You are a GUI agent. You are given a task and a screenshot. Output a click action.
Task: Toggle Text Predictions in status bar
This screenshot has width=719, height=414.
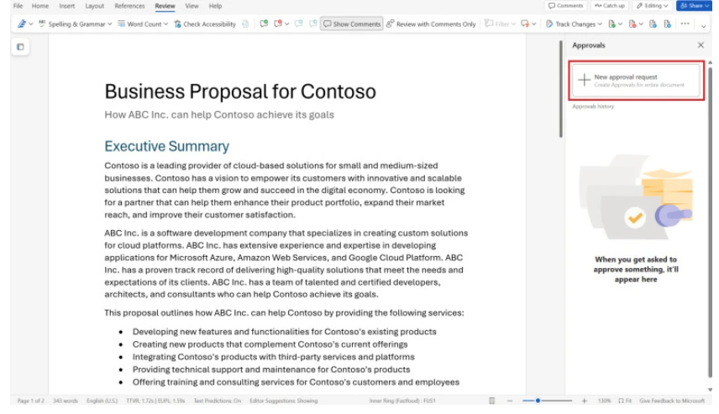coord(217,401)
